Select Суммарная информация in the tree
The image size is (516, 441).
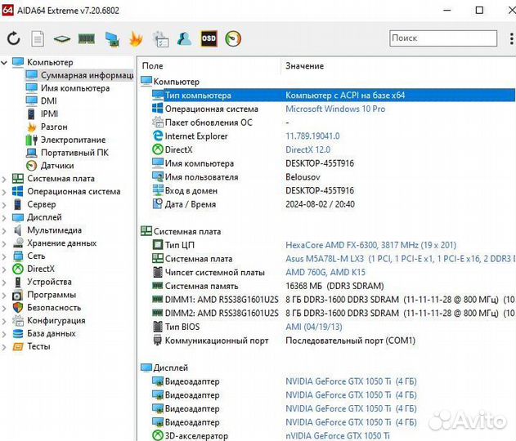tap(79, 75)
